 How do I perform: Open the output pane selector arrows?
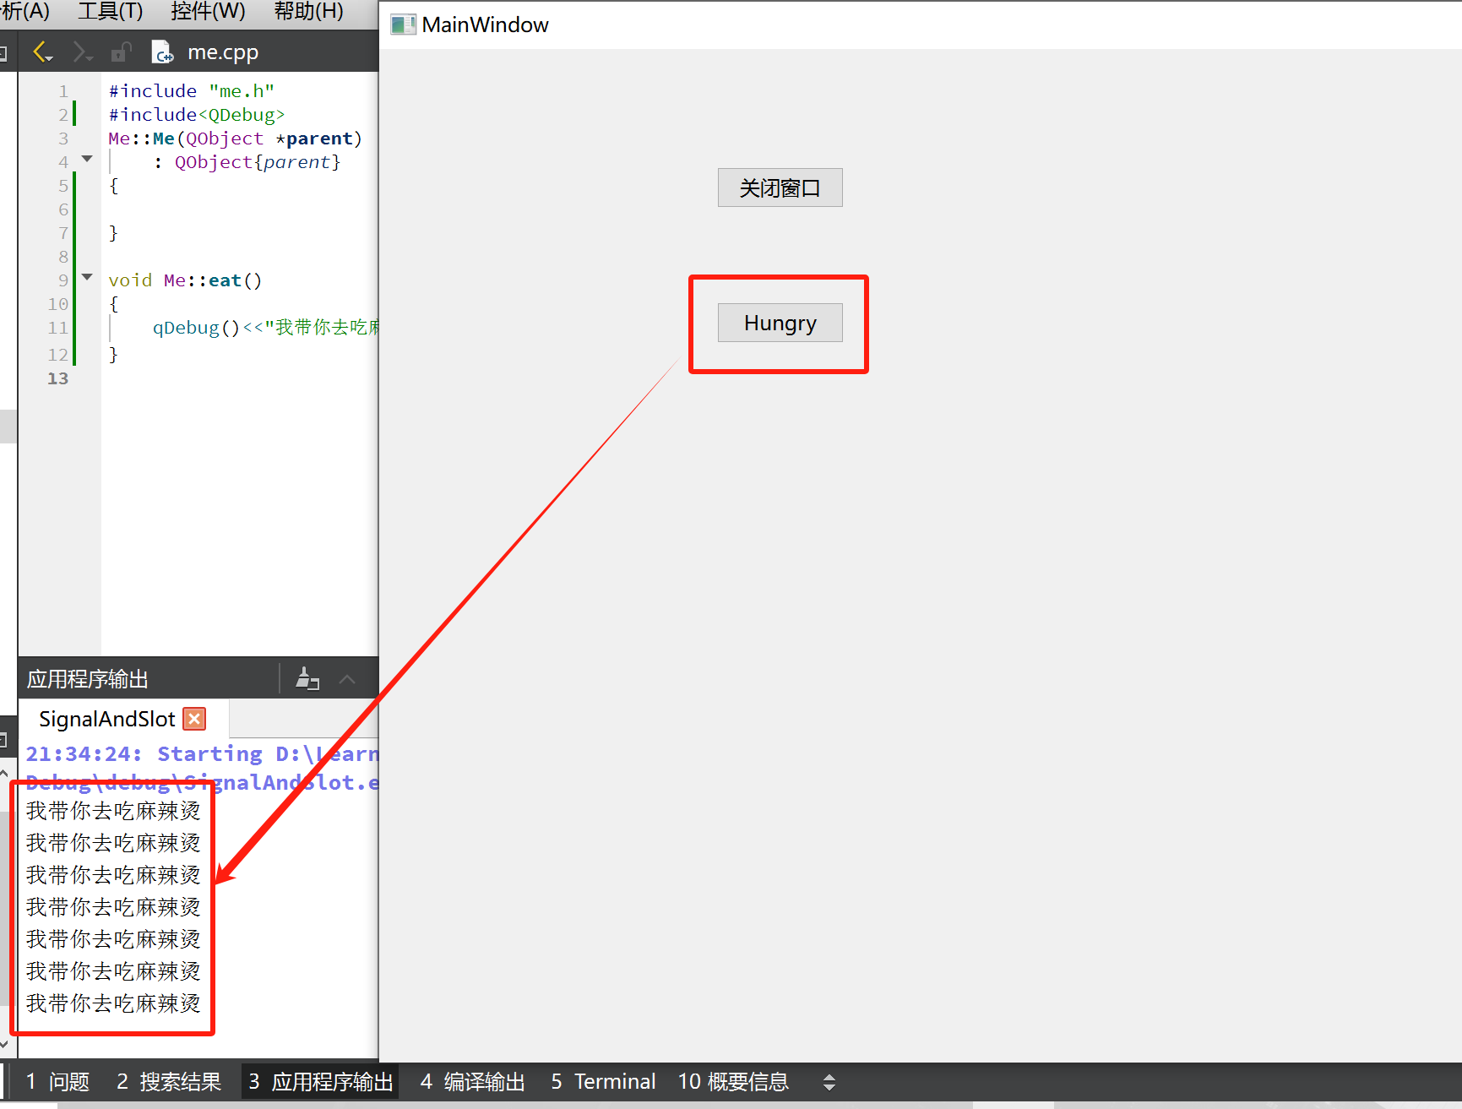click(829, 1082)
